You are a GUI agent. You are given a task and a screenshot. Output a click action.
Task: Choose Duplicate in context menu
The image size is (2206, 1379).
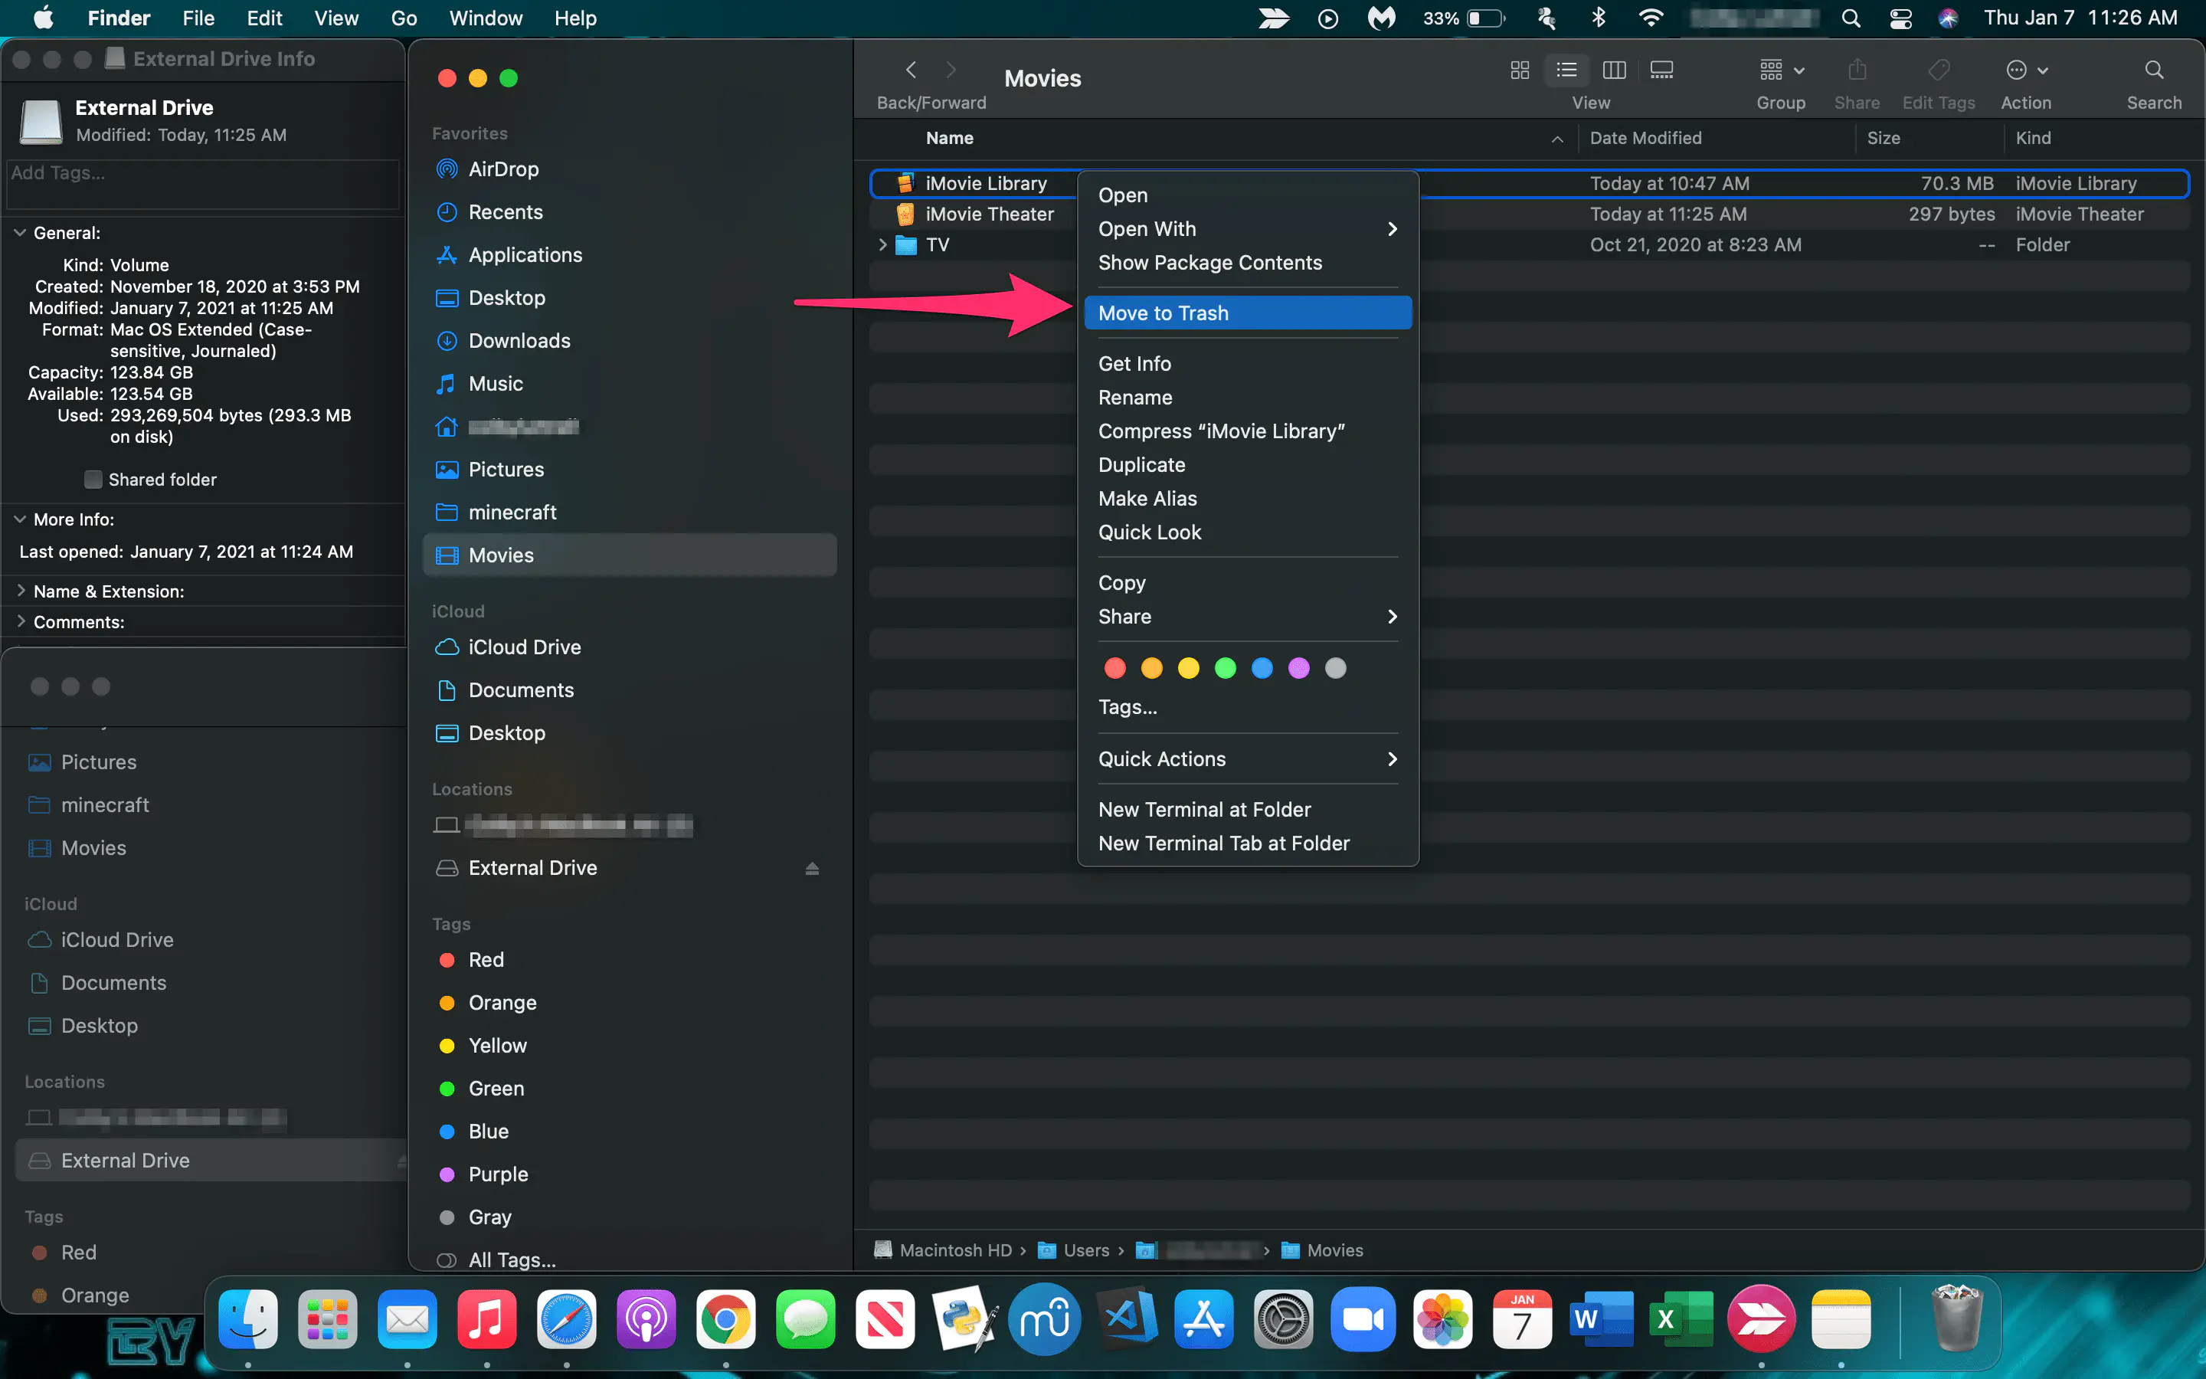coord(1248,464)
